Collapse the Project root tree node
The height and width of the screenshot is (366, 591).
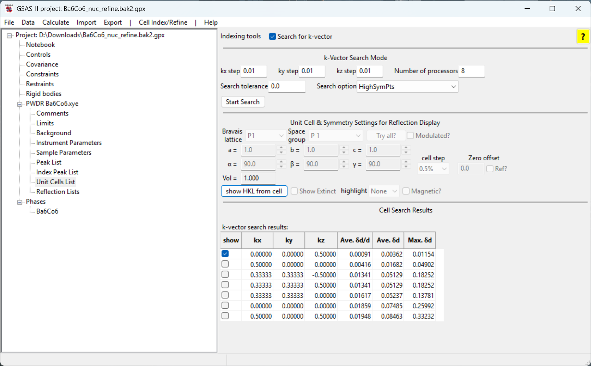click(x=9, y=36)
